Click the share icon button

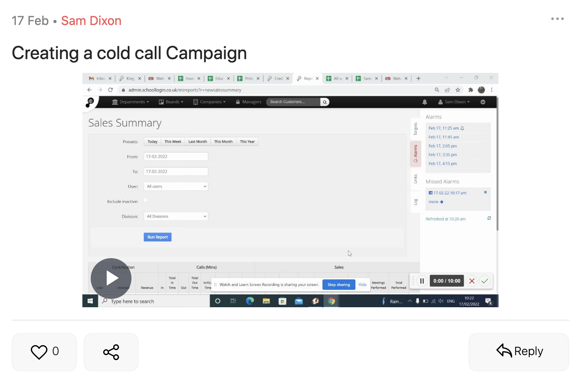[x=111, y=352]
